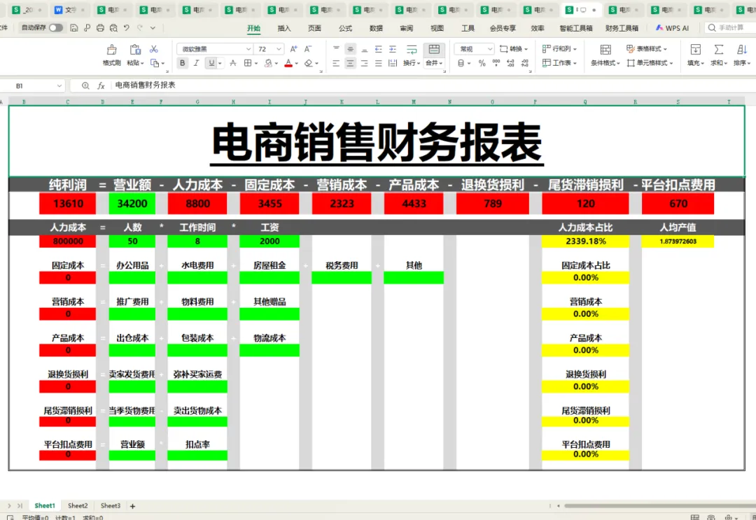756x520 pixels.
Task: Click the print icon
Action: (100, 28)
